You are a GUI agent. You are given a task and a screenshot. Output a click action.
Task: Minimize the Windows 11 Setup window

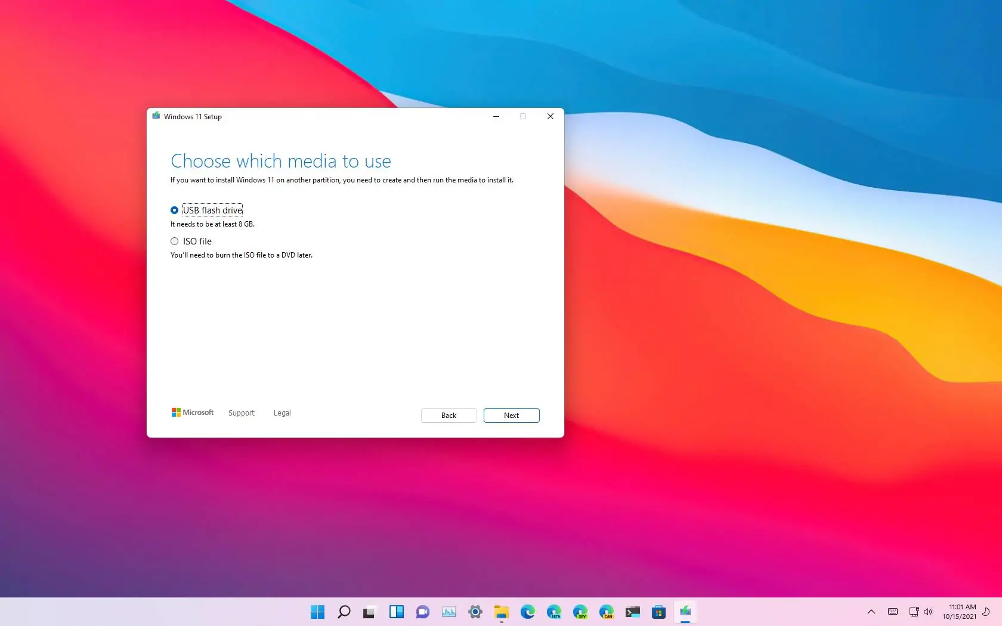[x=496, y=116]
